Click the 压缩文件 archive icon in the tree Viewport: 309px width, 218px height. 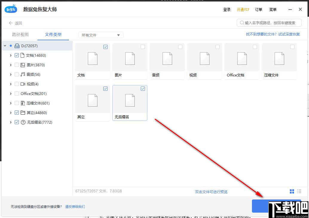23,103
